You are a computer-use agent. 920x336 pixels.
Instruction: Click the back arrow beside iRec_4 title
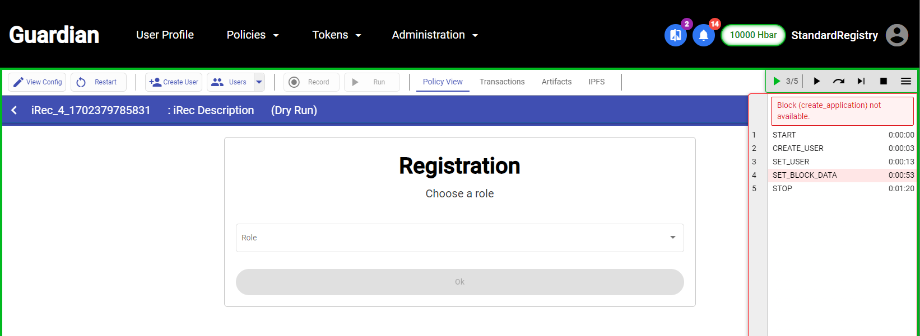(x=14, y=110)
